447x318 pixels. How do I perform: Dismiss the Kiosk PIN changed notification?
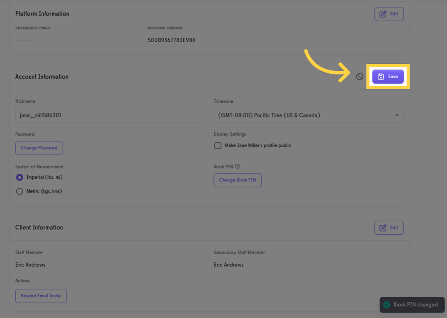[412, 305]
